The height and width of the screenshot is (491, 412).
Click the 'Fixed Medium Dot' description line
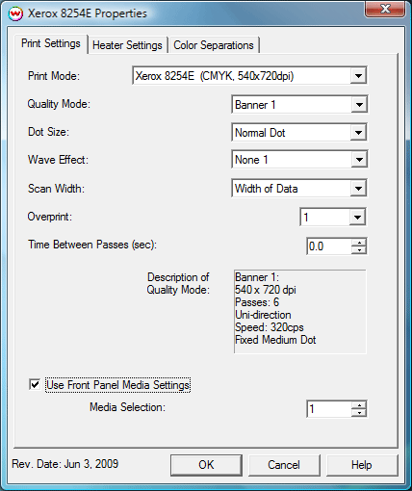tap(275, 340)
